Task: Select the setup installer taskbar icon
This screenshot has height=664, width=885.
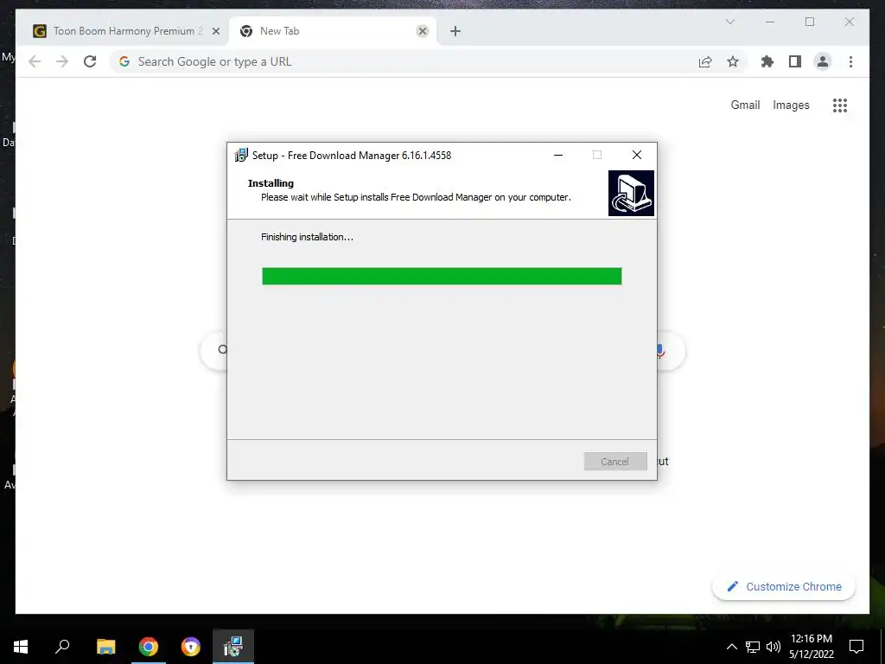Action: pos(233,647)
